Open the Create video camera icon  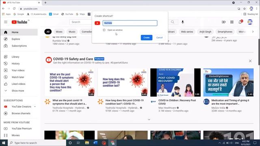[x=223, y=22]
